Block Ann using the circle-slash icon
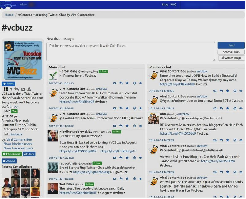This screenshot has width=246, height=199. click(x=235, y=140)
